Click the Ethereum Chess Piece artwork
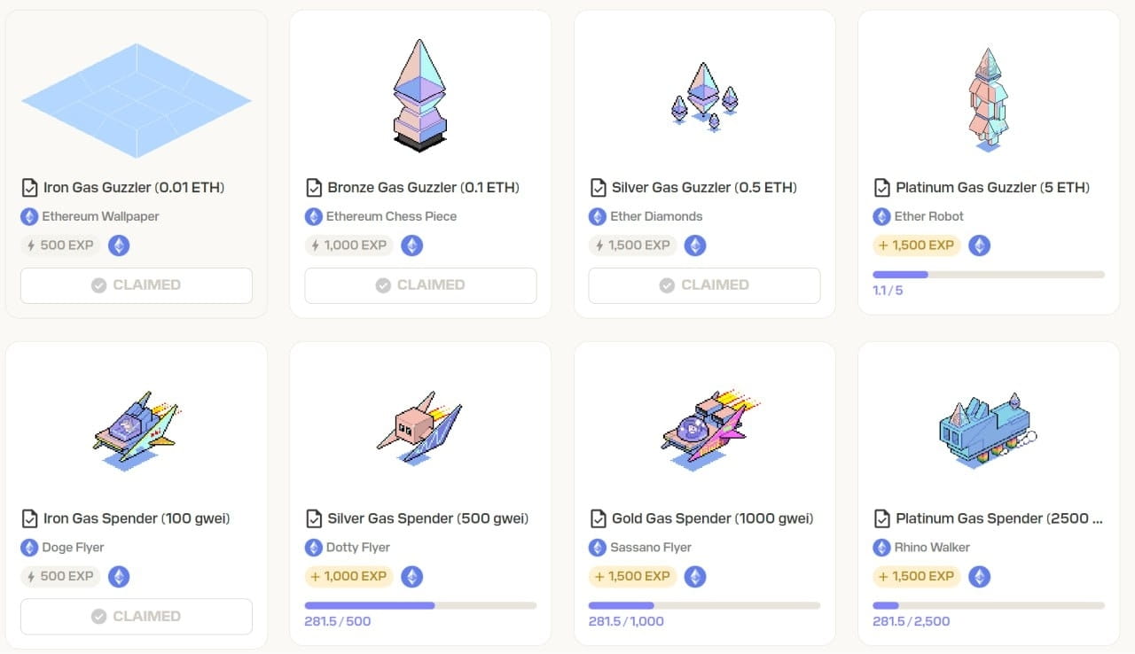1135x654 pixels. [420, 94]
